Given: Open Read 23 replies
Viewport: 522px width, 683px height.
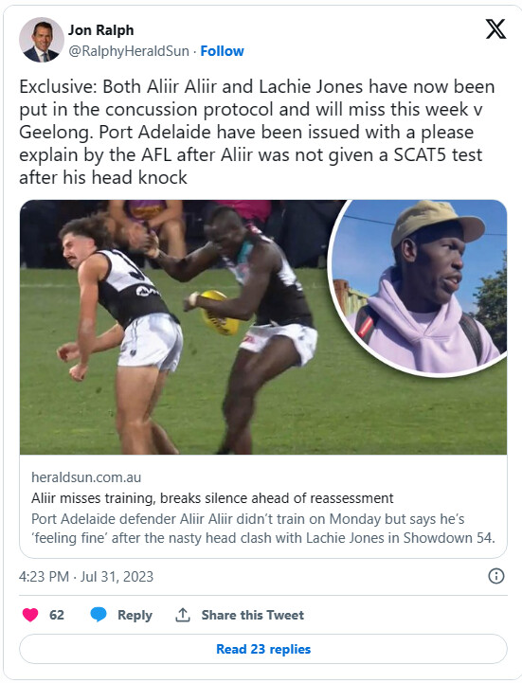Looking at the screenshot, I should pyautogui.click(x=263, y=649).
